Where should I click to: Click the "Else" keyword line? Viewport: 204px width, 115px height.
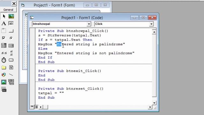pos(43,49)
